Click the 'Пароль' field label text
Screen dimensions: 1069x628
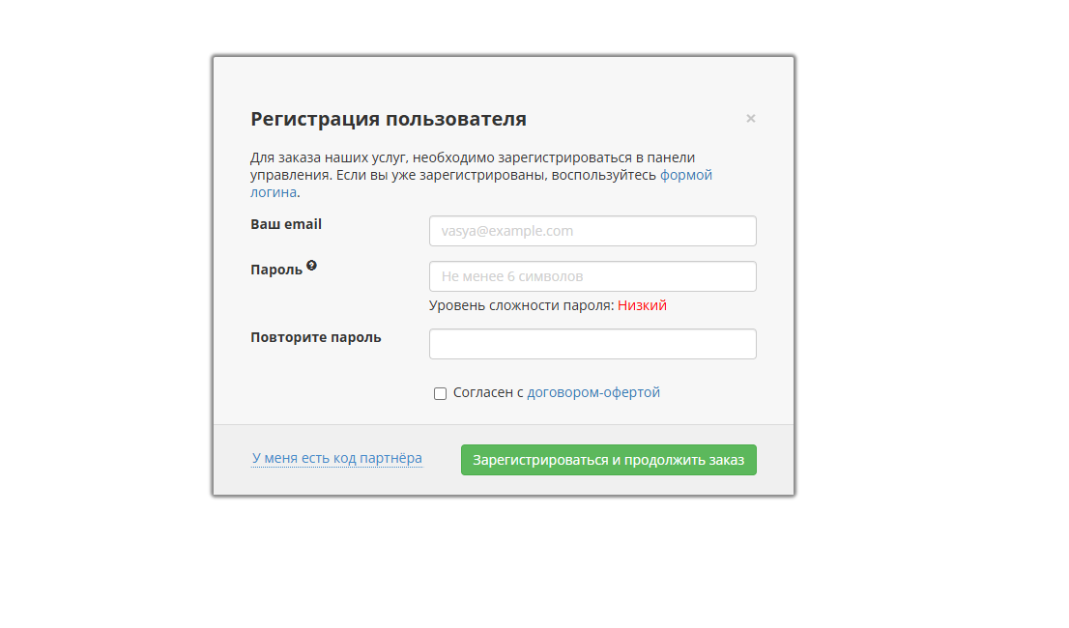tap(276, 270)
